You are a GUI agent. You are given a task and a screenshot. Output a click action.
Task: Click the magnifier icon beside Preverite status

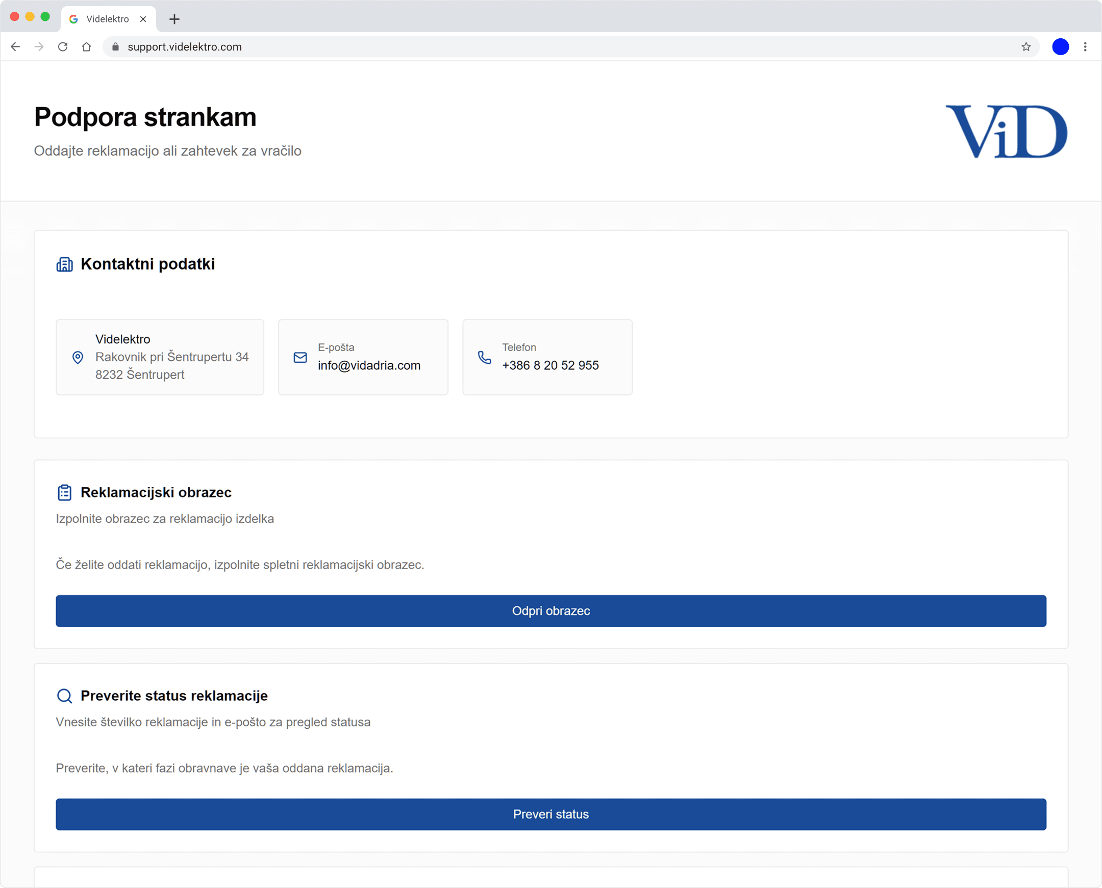click(64, 696)
